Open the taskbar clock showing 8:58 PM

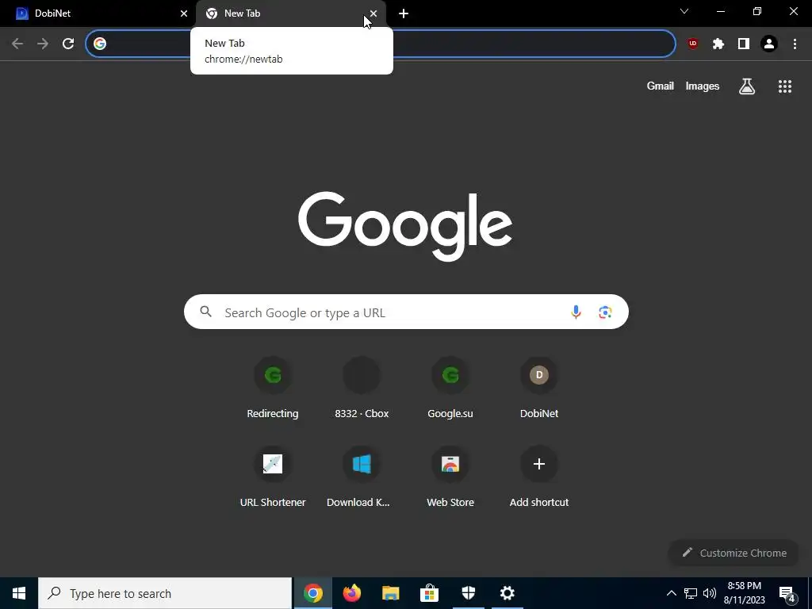[x=744, y=593]
